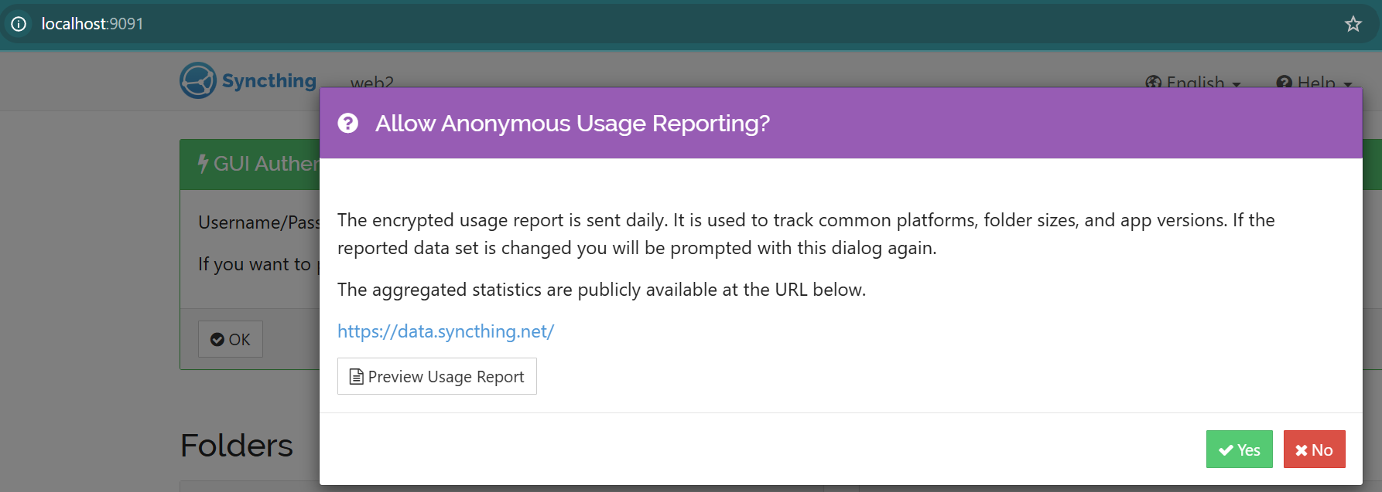The height and width of the screenshot is (492, 1382).
Task: Click the Syncthing logo icon
Action: tap(198, 80)
